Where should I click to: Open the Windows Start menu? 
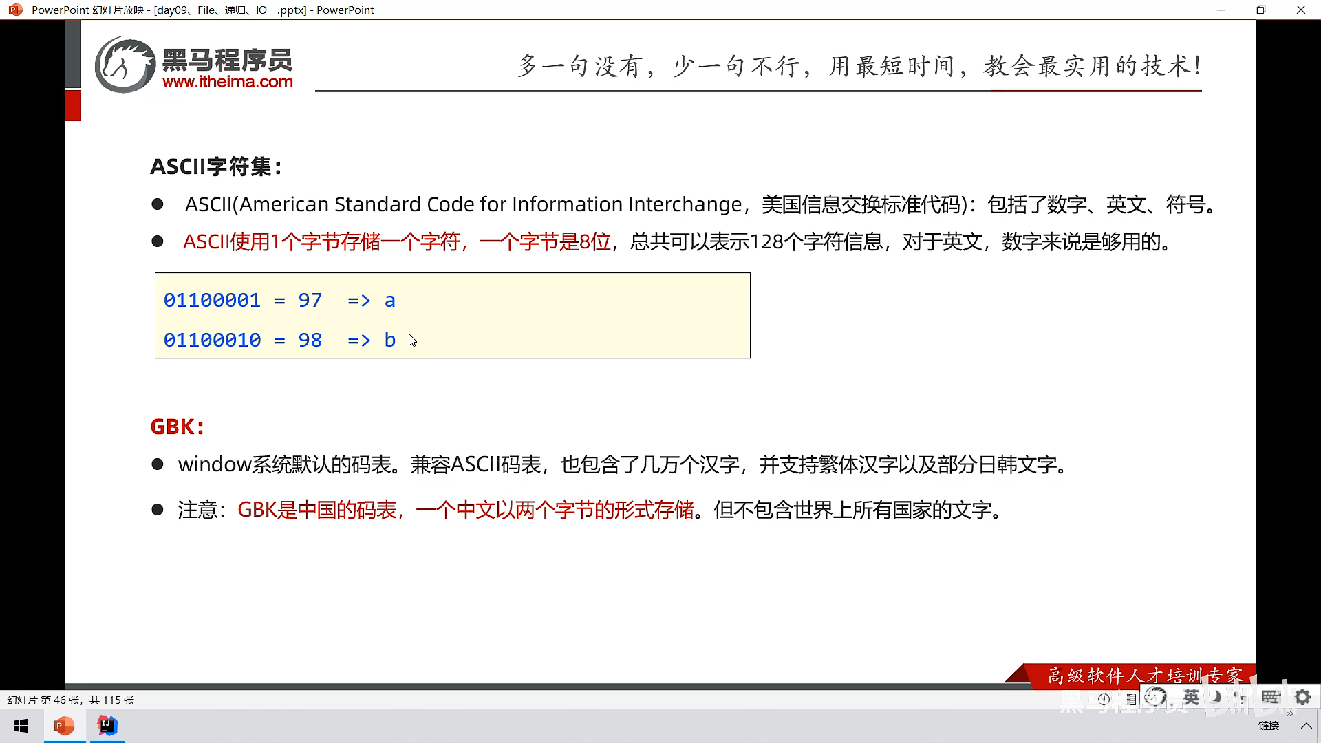[21, 726]
